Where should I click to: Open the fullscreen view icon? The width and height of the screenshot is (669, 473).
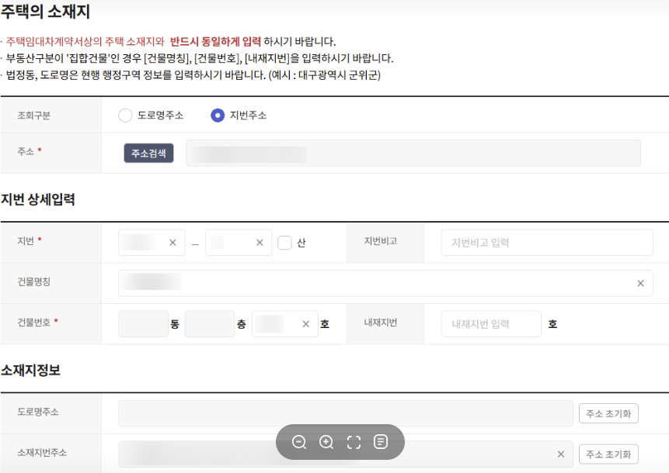[354, 442]
